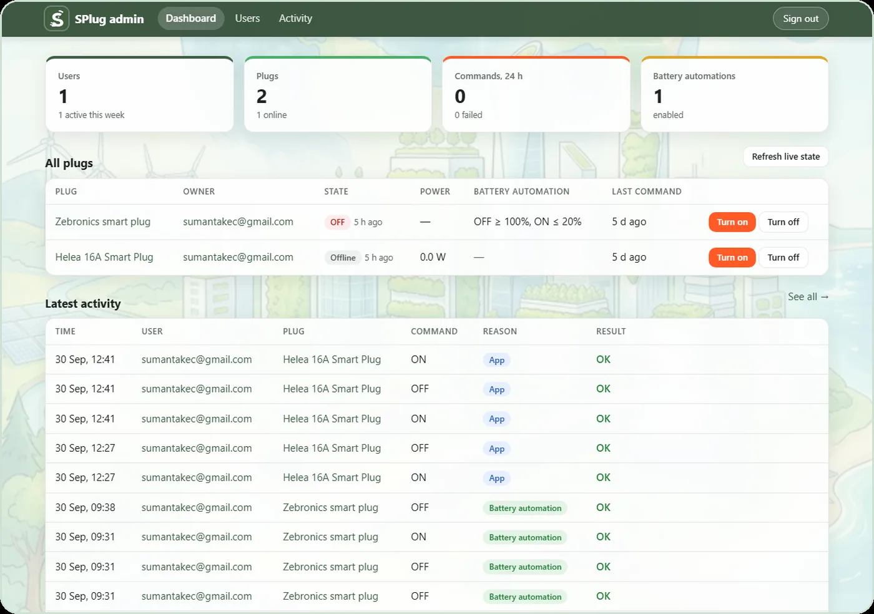Click the SPlug admin logo icon
Screen dimensions: 874x614
[x=57, y=19]
